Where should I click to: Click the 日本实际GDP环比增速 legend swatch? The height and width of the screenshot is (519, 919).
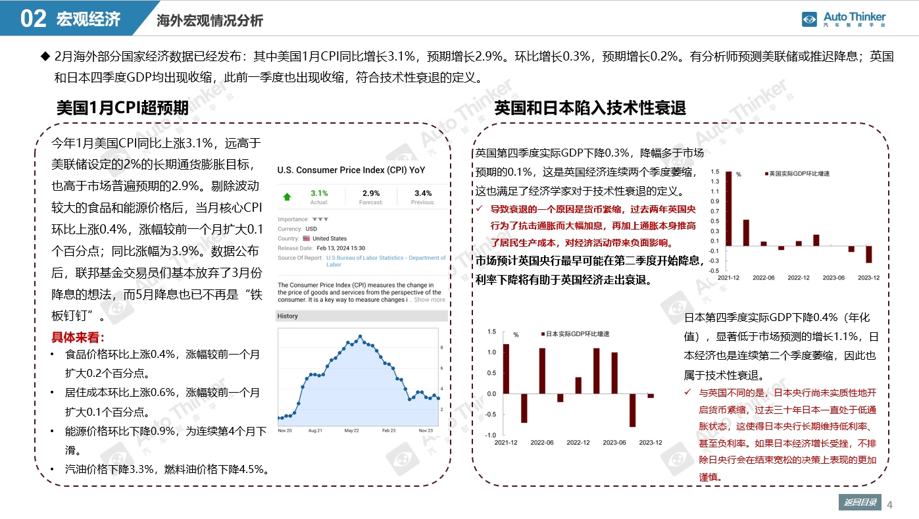[543, 334]
